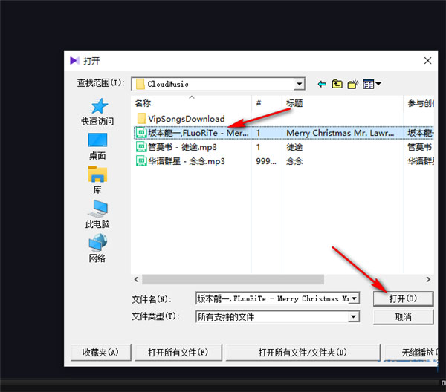Open Libraries (库) location
Image resolution: width=446 pixels, height=392 pixels.
[97, 180]
